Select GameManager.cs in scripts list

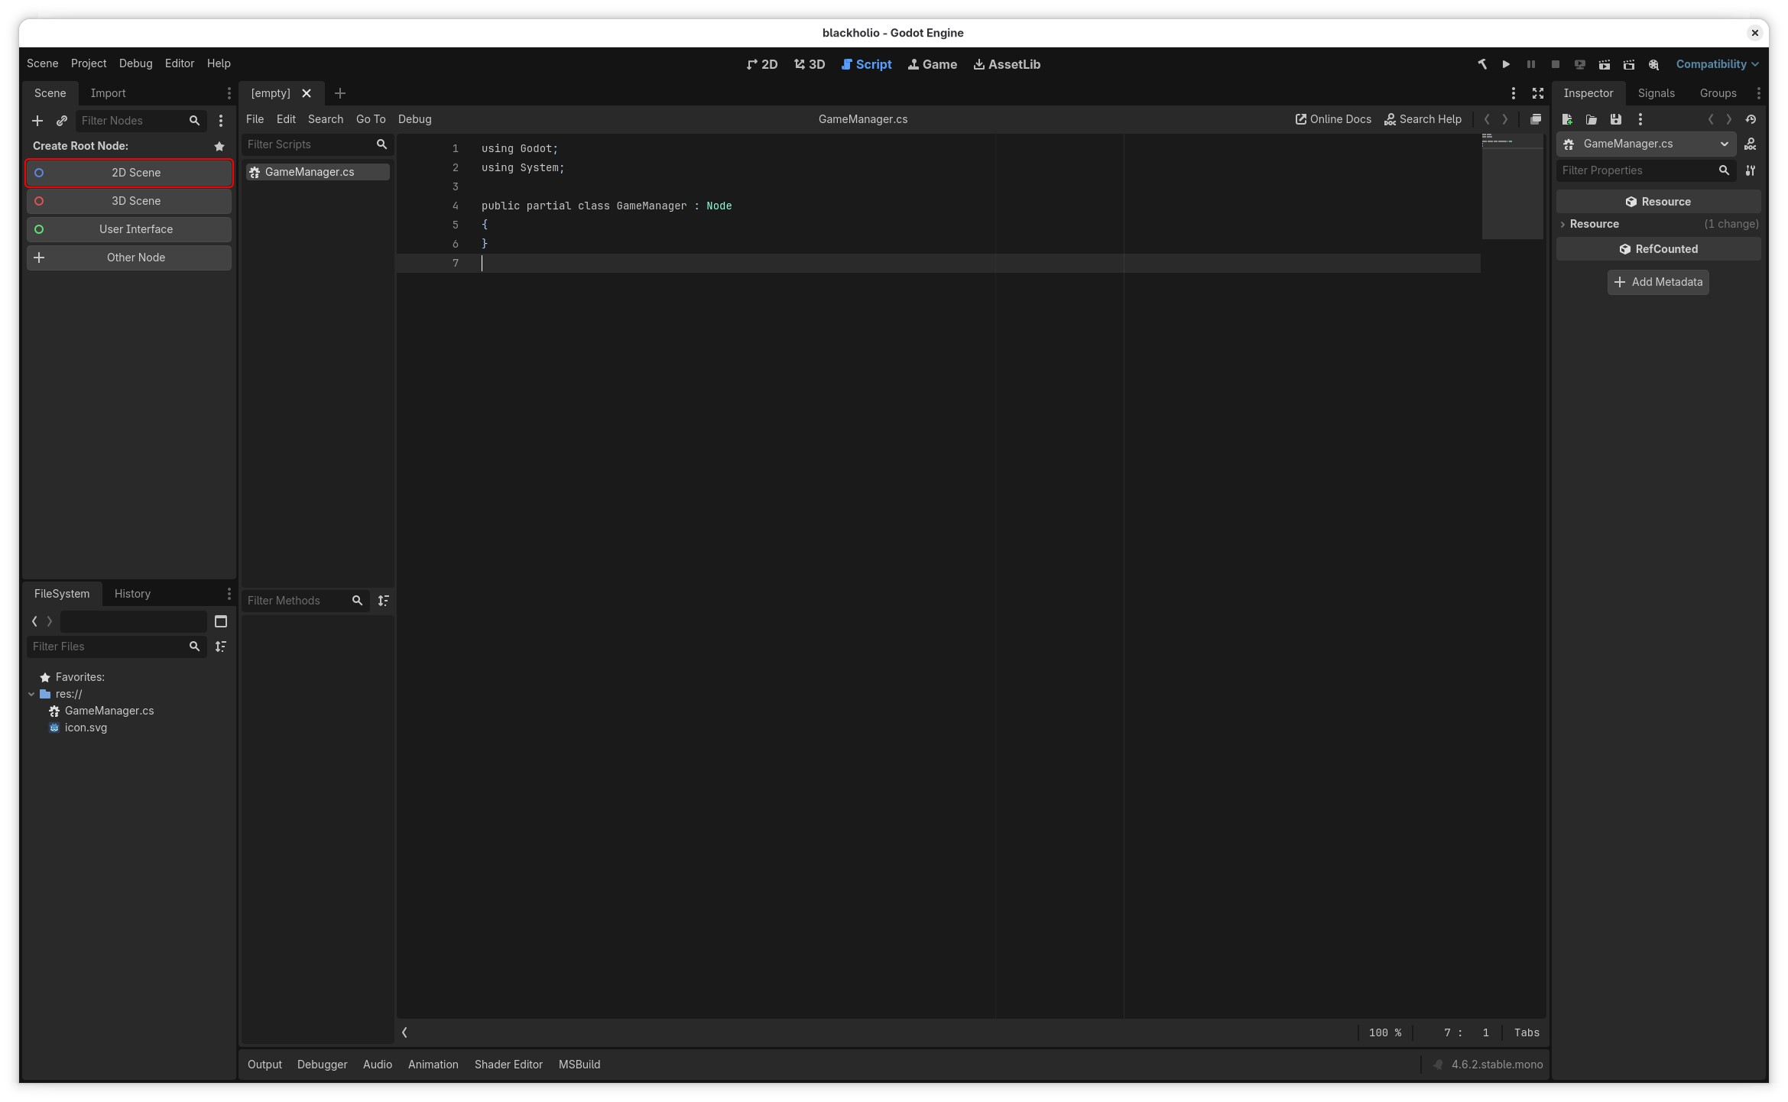click(318, 172)
